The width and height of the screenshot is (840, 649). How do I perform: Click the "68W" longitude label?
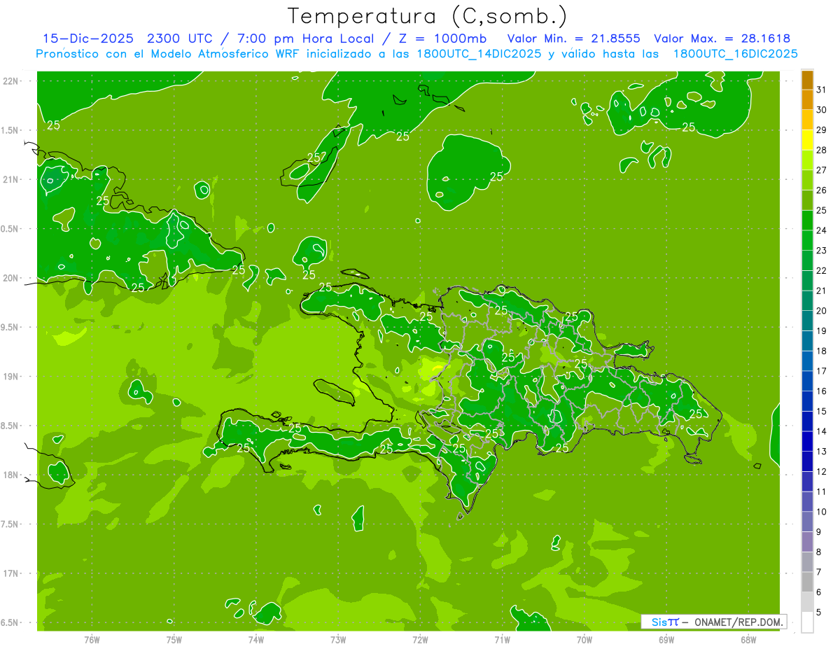(x=748, y=639)
